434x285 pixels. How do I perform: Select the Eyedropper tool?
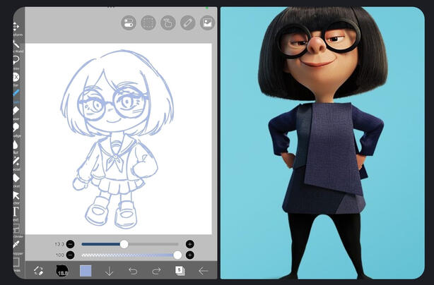(x=16, y=245)
